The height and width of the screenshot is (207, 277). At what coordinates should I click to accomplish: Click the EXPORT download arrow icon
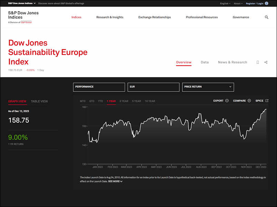point(227,101)
